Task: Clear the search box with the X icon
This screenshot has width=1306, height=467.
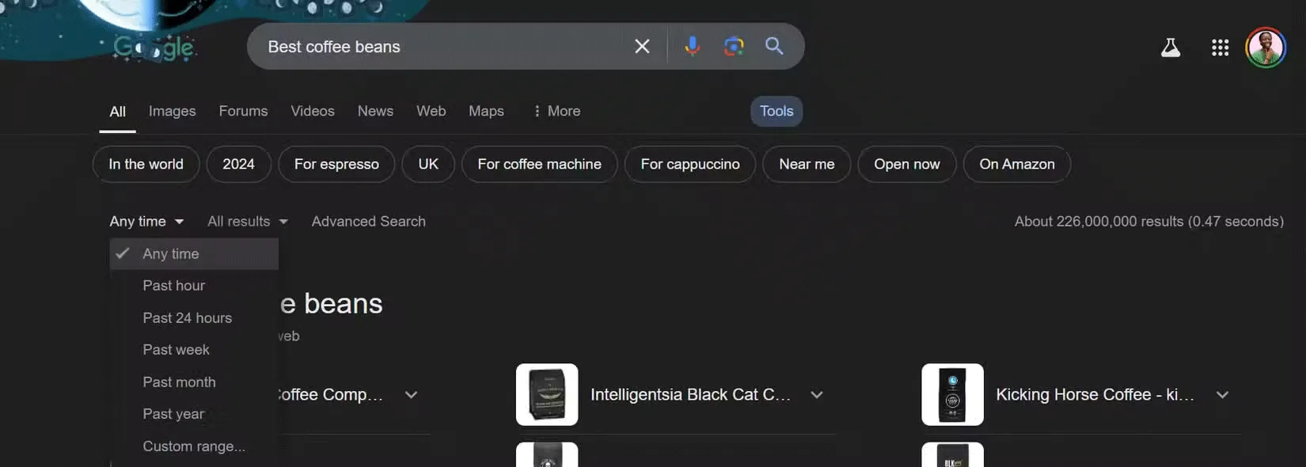Action: (642, 47)
